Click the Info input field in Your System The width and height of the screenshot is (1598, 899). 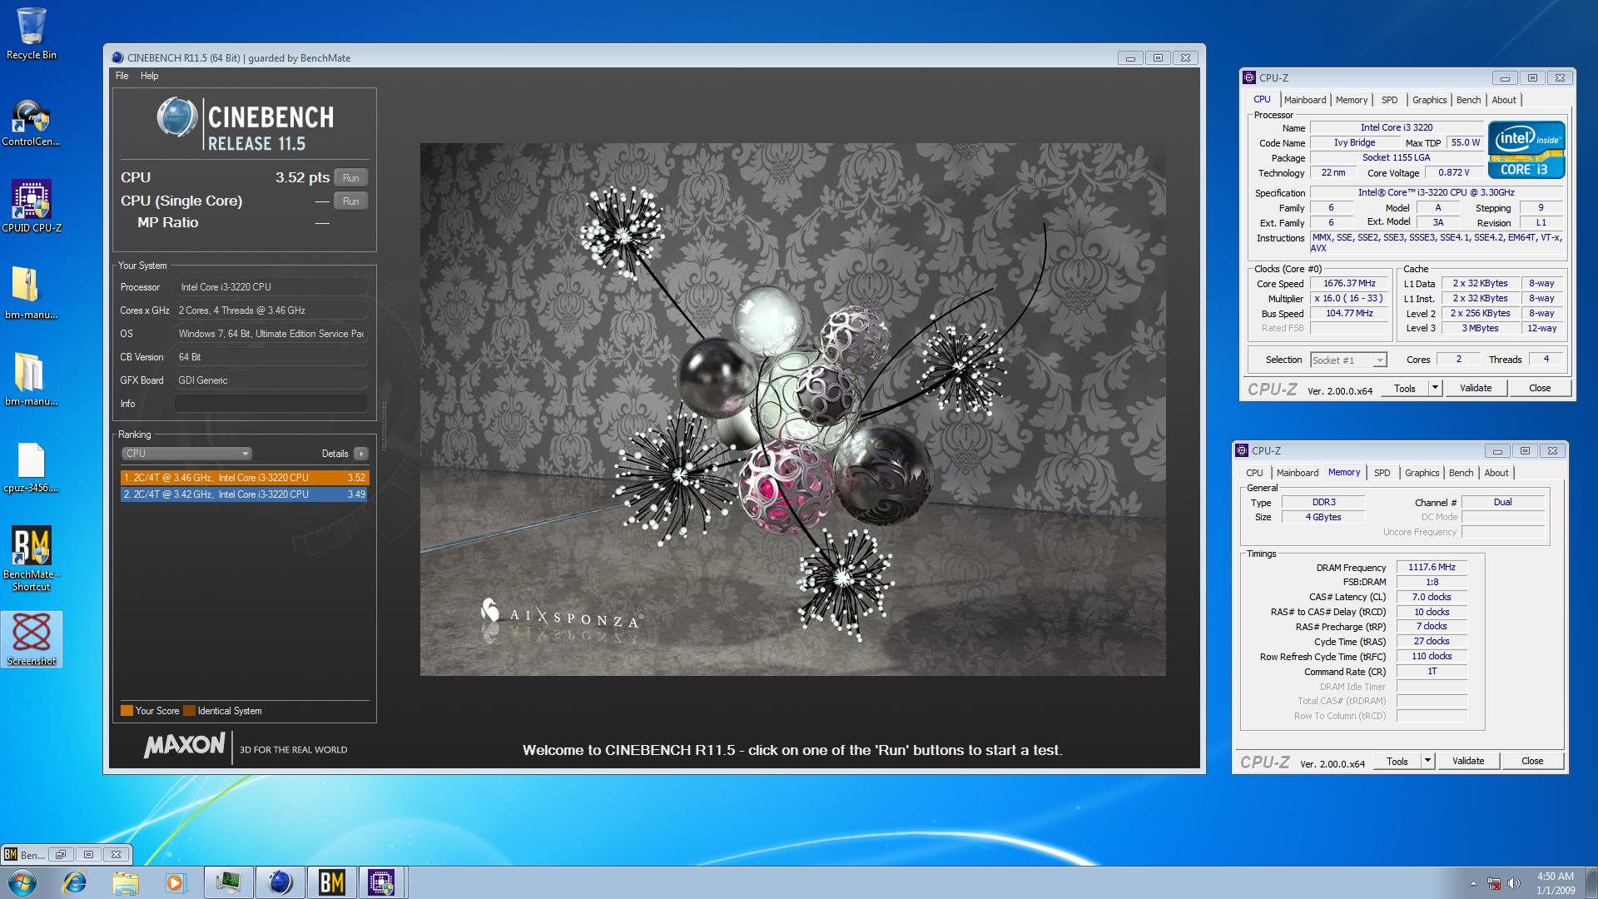[270, 404]
